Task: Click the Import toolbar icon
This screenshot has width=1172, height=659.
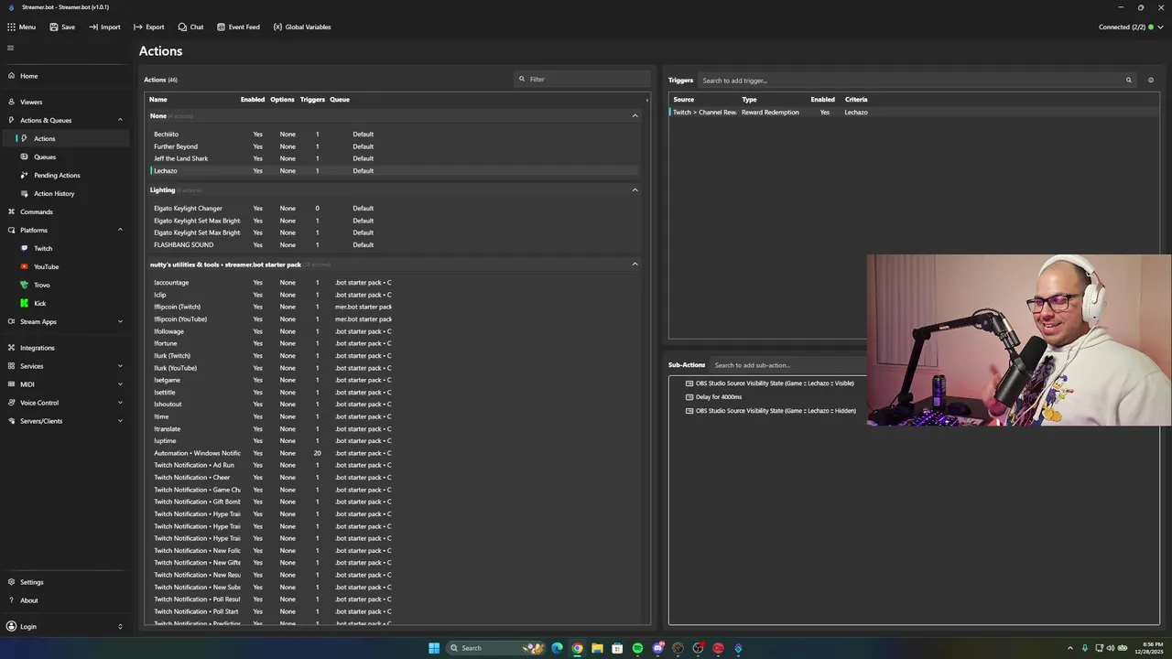Action: click(93, 27)
